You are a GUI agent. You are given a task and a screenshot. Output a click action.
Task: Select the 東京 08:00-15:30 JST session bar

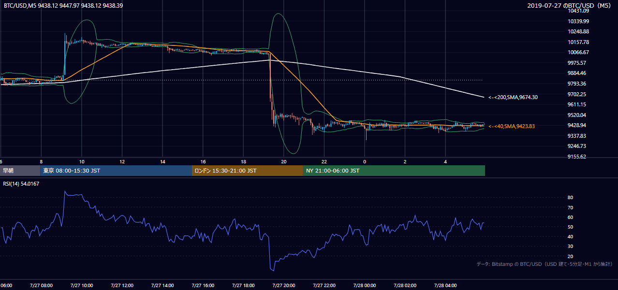pos(116,171)
